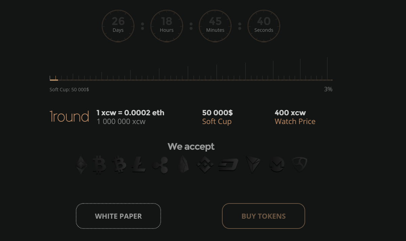This screenshot has height=241, width=406.
Task: Click the Hours countdown circle
Action: click(167, 26)
